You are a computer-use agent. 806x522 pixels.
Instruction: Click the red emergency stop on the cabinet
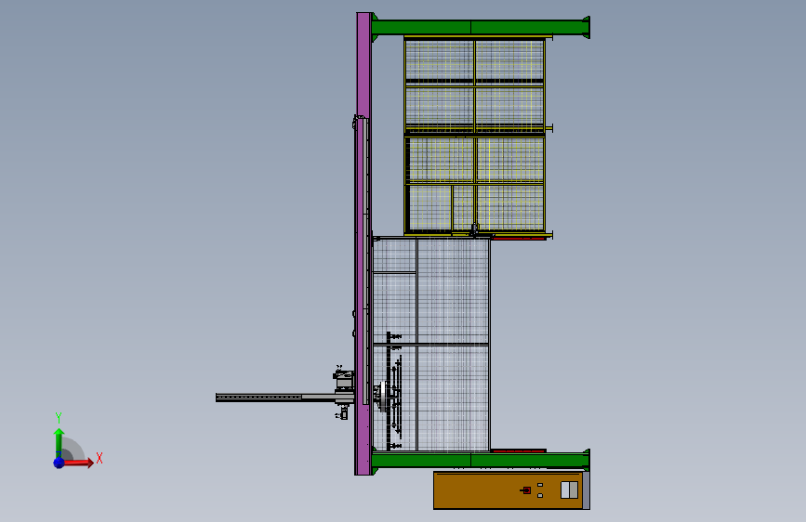point(526,490)
